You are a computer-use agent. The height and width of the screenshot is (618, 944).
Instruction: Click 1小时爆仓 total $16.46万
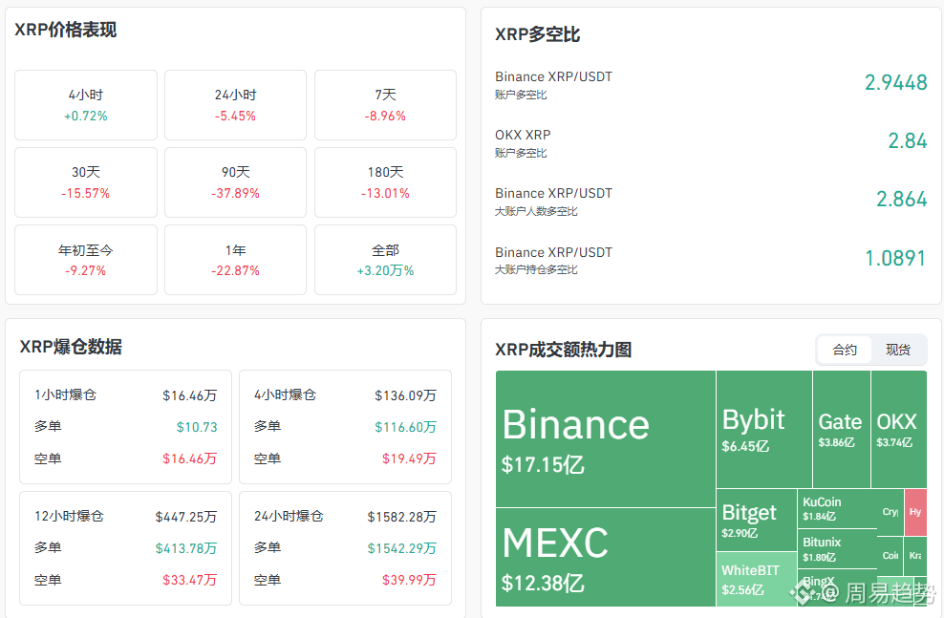pyautogui.click(x=189, y=395)
